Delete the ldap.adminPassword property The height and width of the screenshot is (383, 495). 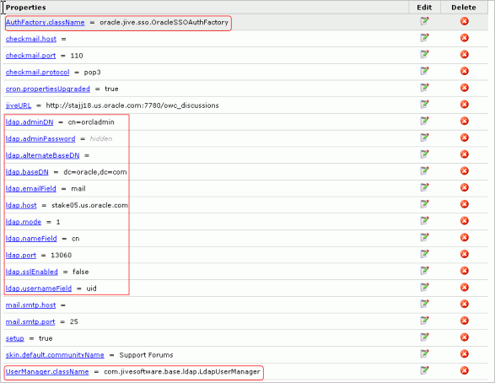[464, 138]
